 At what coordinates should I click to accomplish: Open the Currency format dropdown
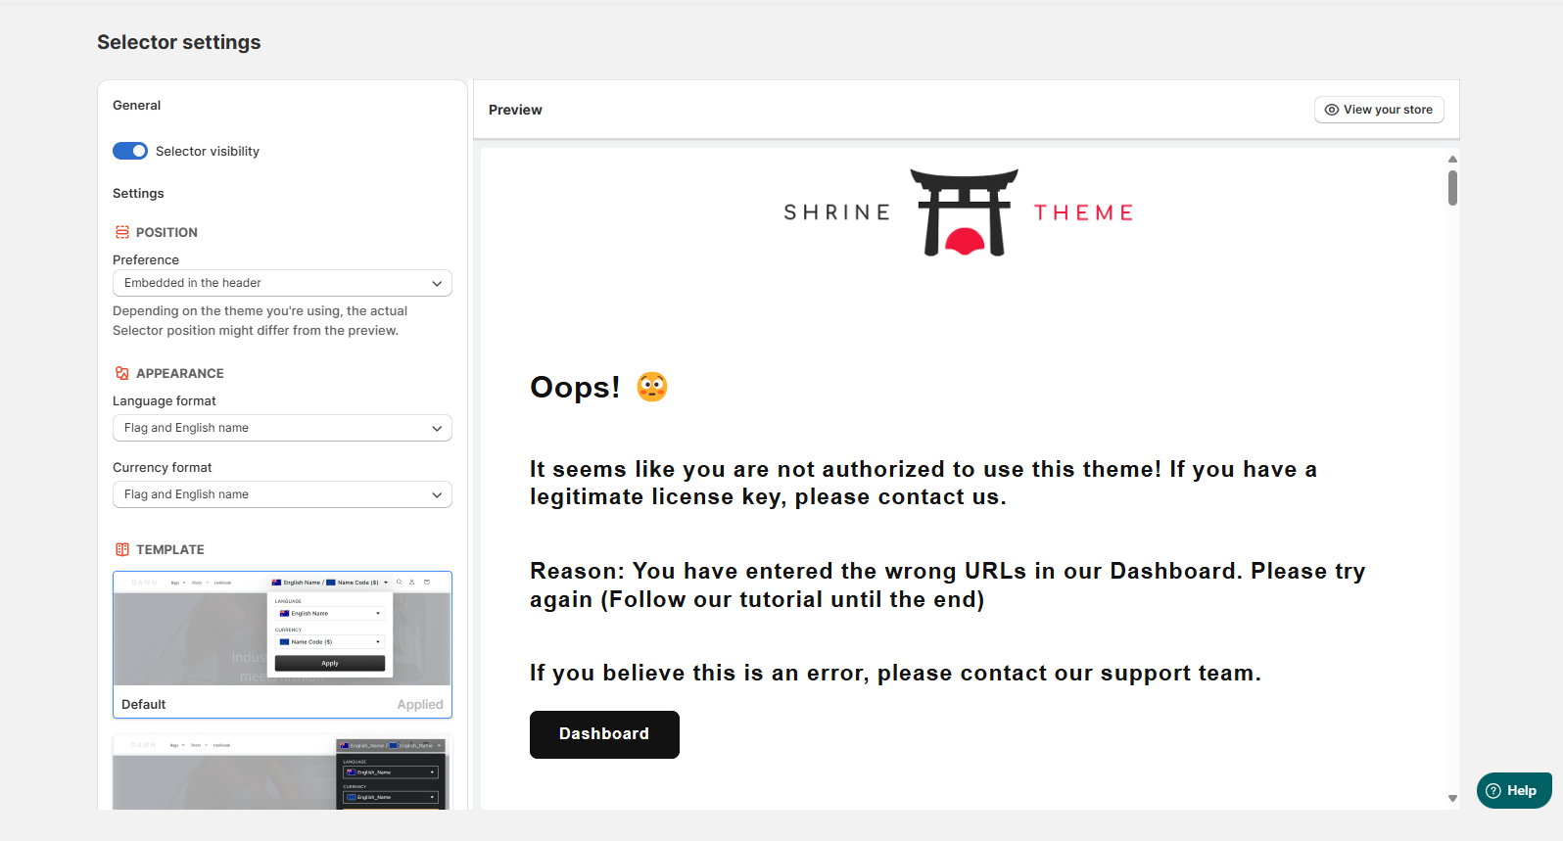pyautogui.click(x=282, y=494)
